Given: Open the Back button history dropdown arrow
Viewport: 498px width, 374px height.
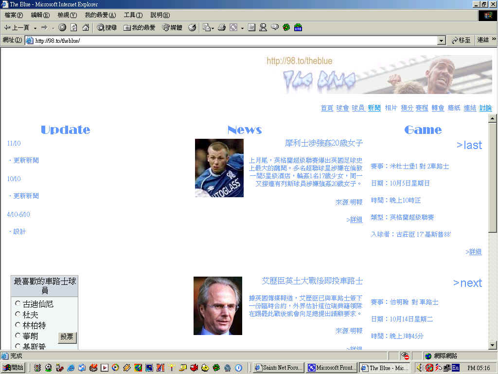Looking at the screenshot, I should point(35,28).
